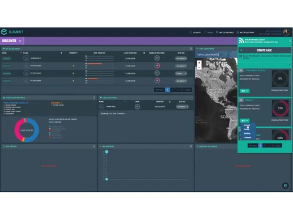Click Previous in case diary pagination
This screenshot has width=293, height=220.
point(159,90)
